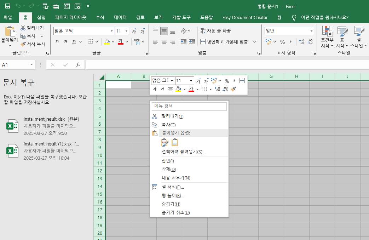This screenshot has height=240, width=369.
Task: Click the select all corner triangle
Action: tap(102, 77)
